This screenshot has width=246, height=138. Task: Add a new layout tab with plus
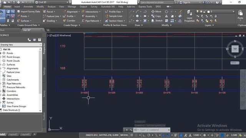35,134
